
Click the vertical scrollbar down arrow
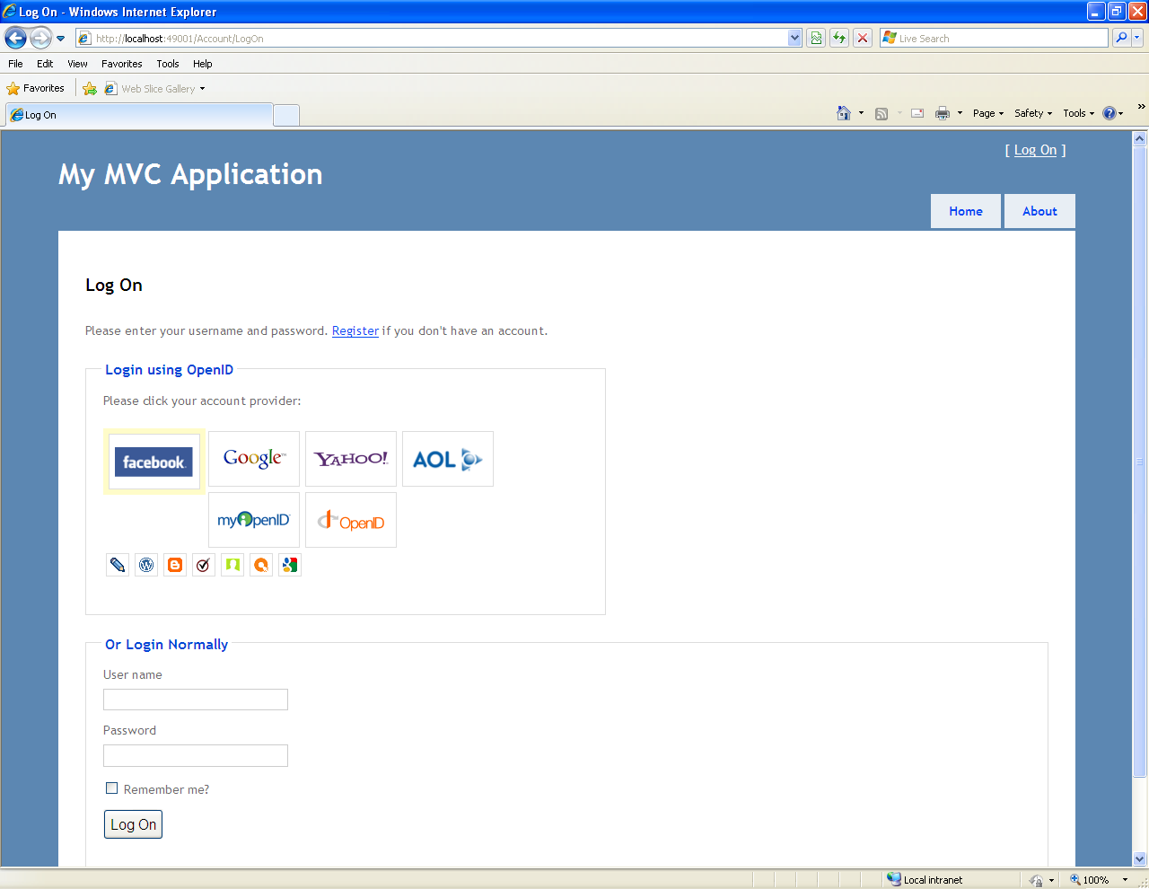[x=1140, y=858]
